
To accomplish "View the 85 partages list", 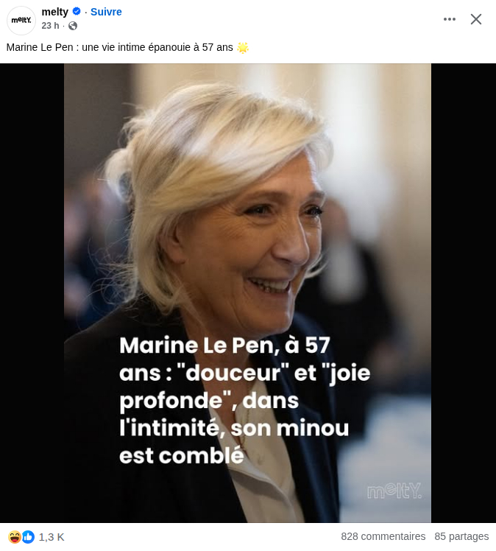I will pyautogui.click(x=461, y=536).
